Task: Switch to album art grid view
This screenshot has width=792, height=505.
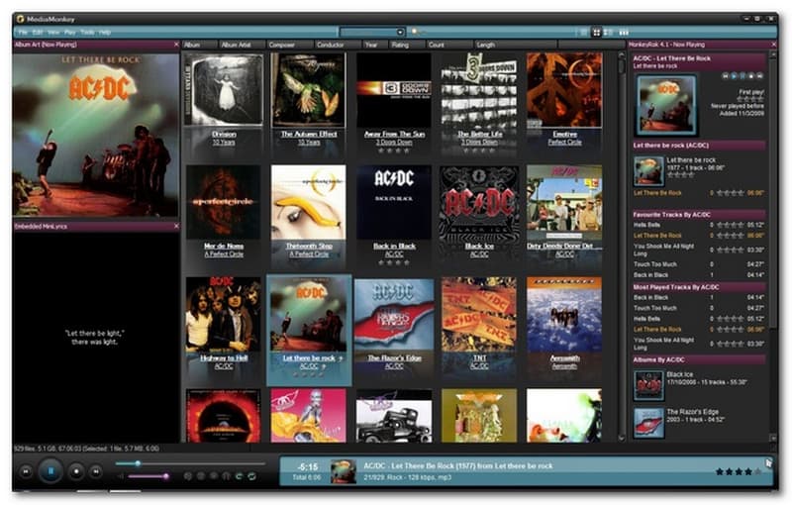Action: click(597, 33)
